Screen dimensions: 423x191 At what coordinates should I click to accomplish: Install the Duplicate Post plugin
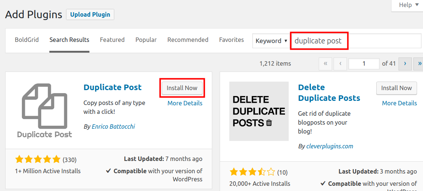point(182,88)
